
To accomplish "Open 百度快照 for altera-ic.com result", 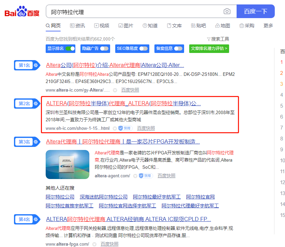I will 130,90.
